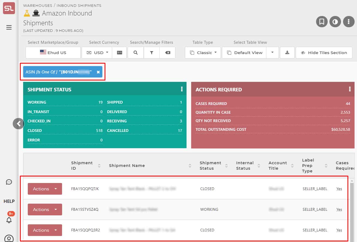The height and width of the screenshot is (242, 357).
Task: Open the Classic table type dropdown
Action: point(203,53)
